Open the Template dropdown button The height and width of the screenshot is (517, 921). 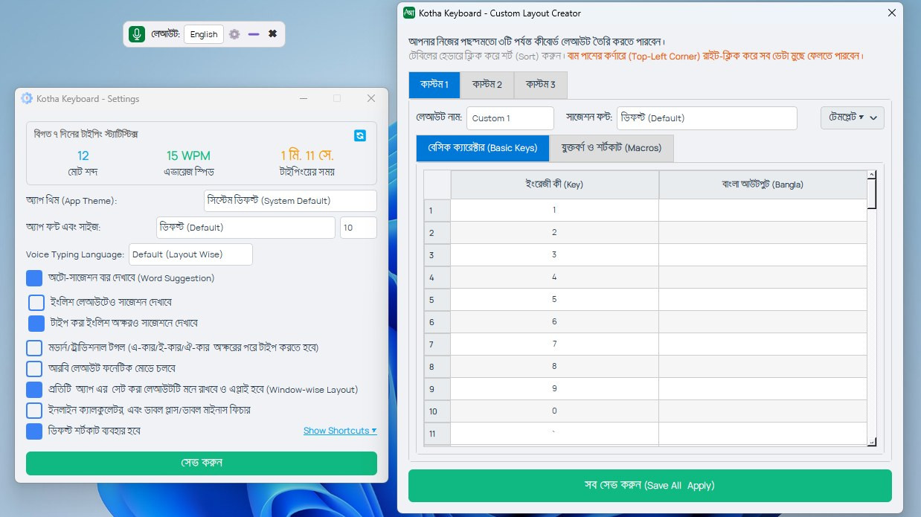tap(853, 118)
